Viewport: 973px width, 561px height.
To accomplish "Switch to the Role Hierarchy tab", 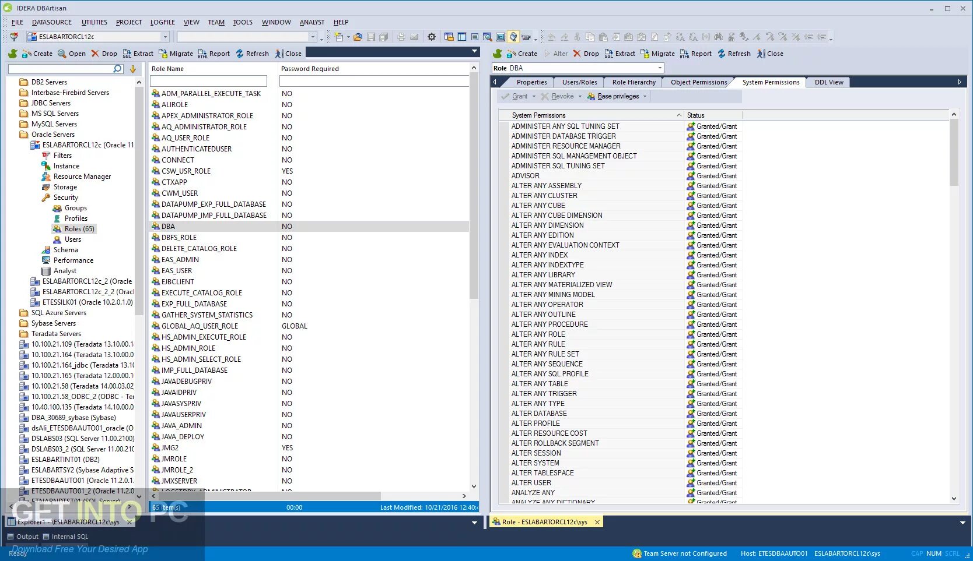I will tap(634, 82).
